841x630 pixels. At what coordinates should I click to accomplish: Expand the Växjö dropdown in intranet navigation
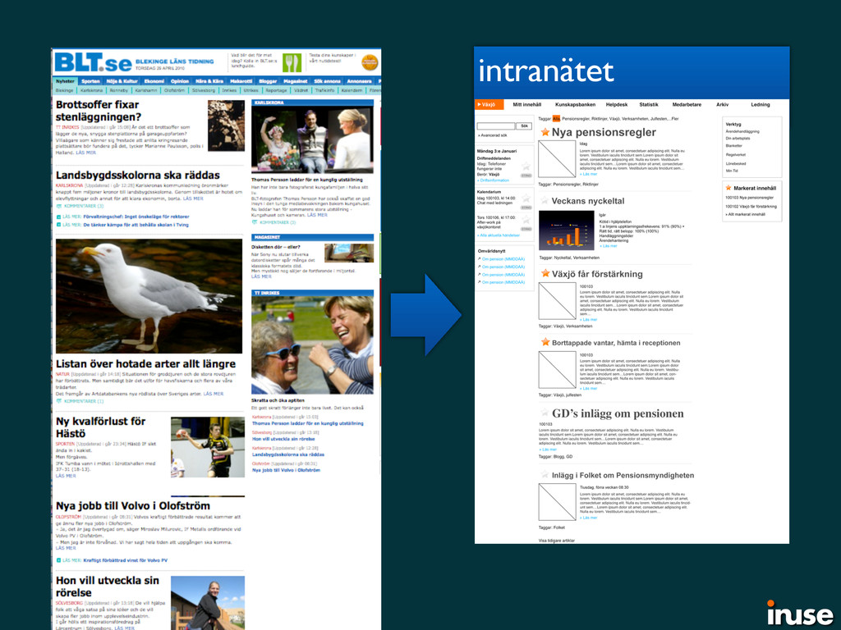[489, 104]
